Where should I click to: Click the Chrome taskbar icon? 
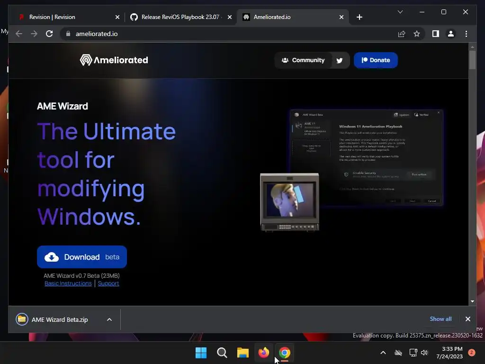click(285, 353)
